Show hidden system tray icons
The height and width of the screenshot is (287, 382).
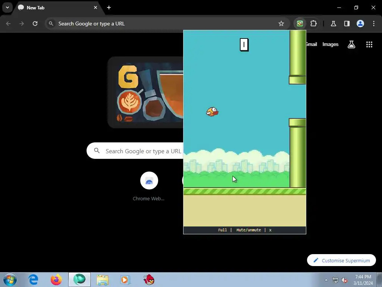pyautogui.click(x=326, y=280)
